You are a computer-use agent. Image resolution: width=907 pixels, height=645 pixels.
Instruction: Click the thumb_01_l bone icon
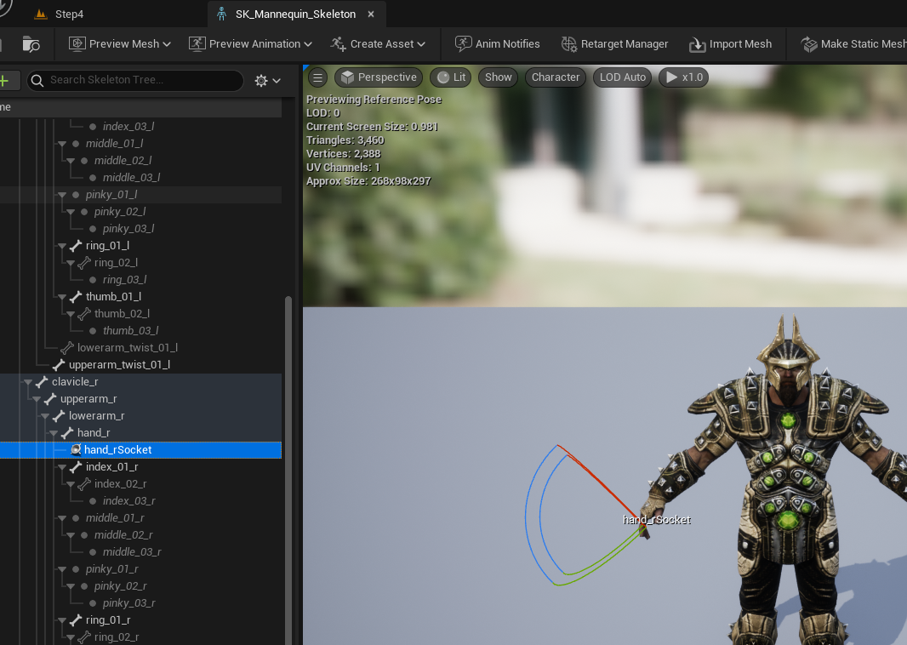(x=76, y=297)
